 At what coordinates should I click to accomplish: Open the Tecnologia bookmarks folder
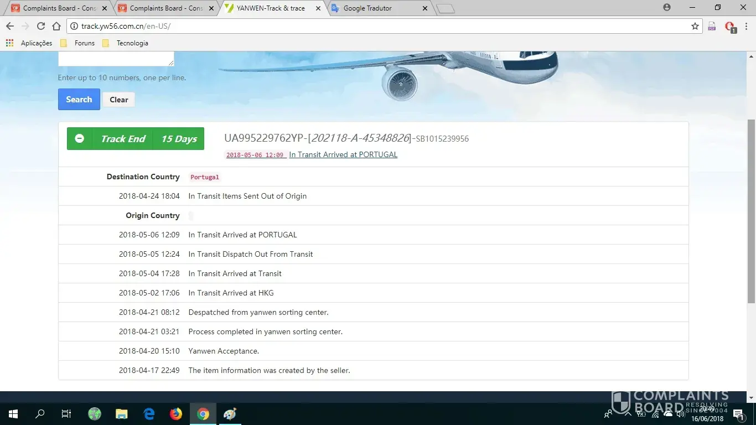point(125,43)
